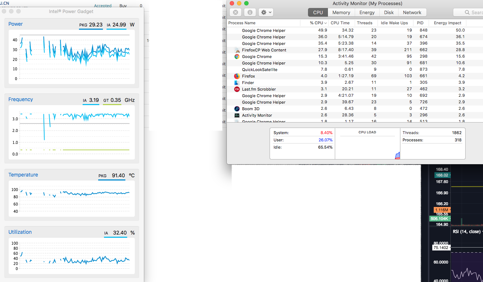The image size is (483, 282).
Task: Open the RSI (14, close) indicator dropdown
Action: coord(468,231)
